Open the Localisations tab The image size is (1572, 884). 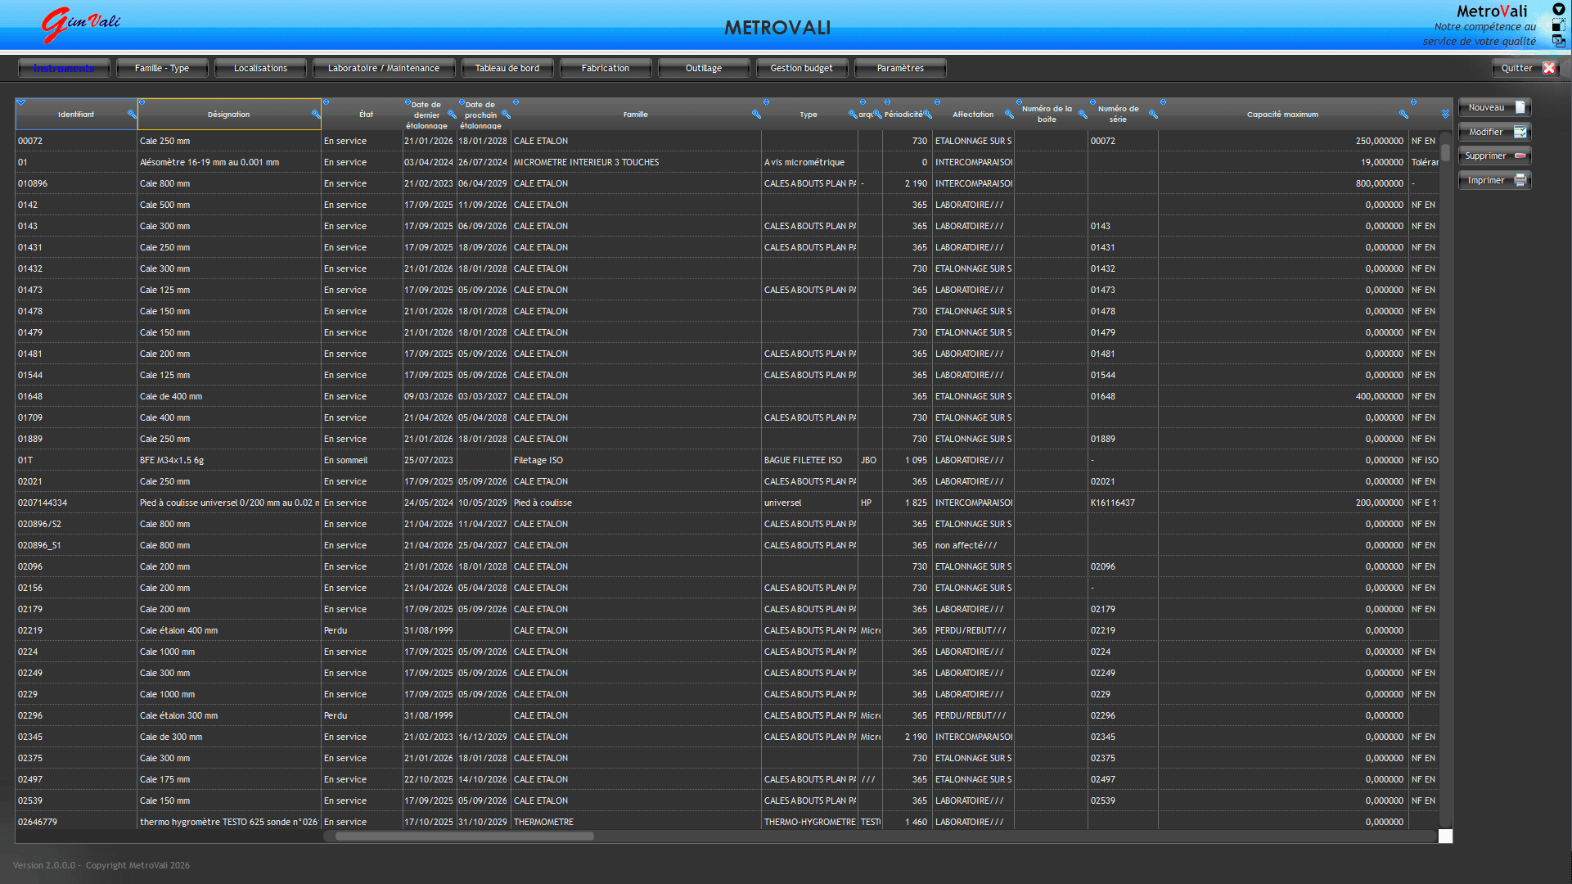260,68
